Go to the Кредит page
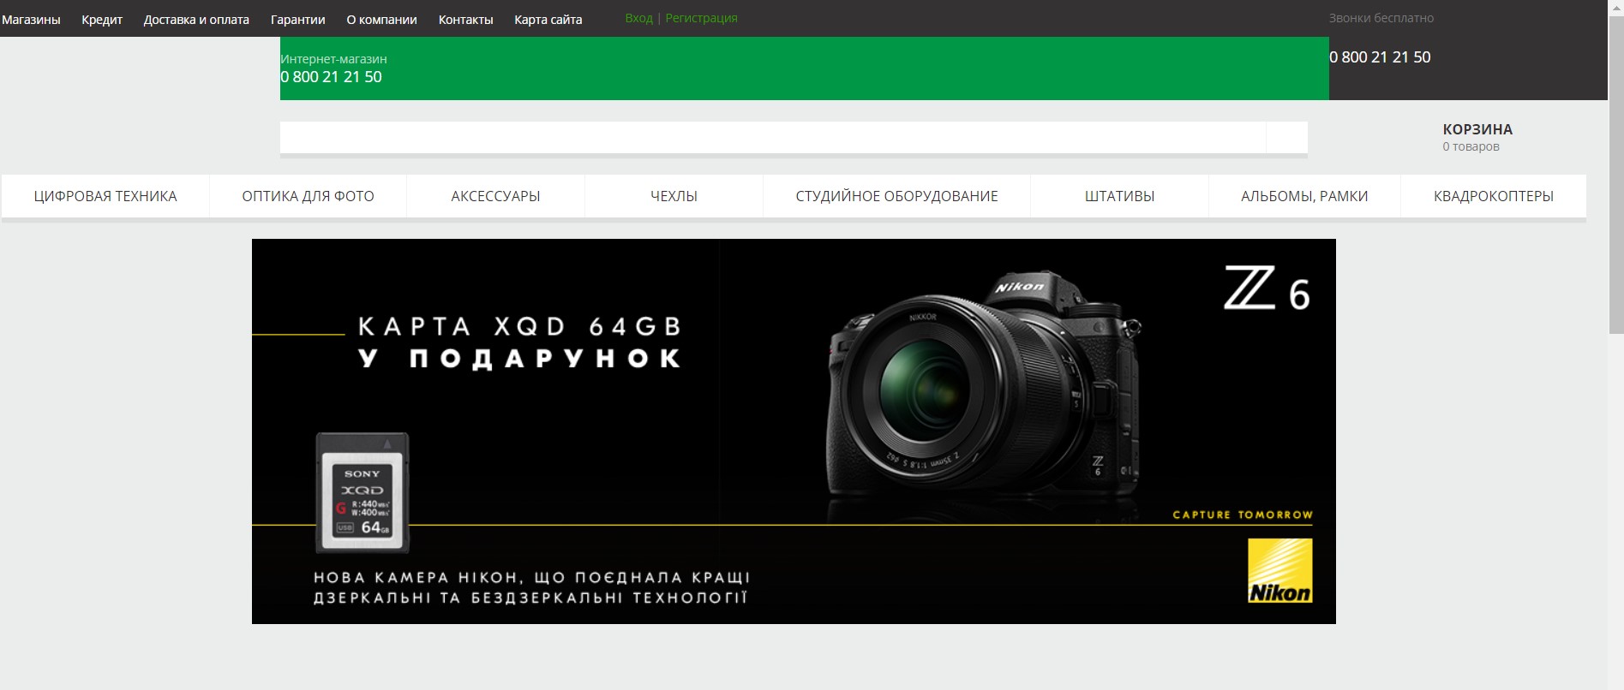Image resolution: width=1624 pixels, height=690 pixels. pyautogui.click(x=102, y=20)
